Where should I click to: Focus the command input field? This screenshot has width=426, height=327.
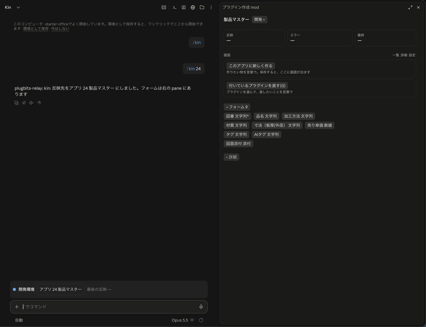(109, 307)
